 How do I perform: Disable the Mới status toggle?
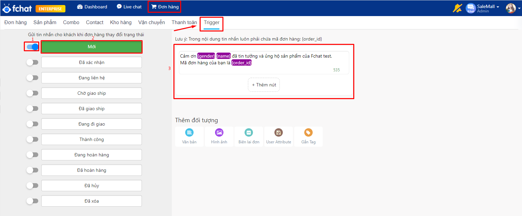[33, 47]
